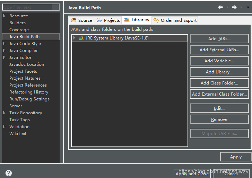Select Java Editor item

coord(20,57)
